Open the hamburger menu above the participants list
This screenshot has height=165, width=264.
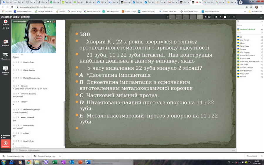261,17
